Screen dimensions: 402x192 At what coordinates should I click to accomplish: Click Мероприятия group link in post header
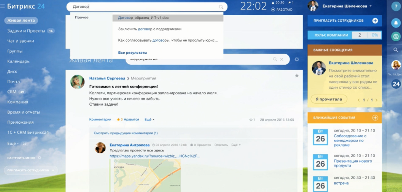click(143, 78)
